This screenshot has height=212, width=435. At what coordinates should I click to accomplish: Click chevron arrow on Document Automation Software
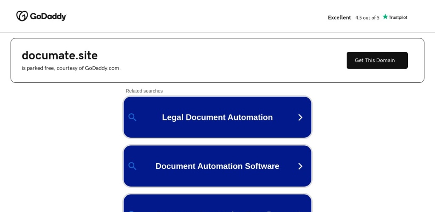point(300,166)
